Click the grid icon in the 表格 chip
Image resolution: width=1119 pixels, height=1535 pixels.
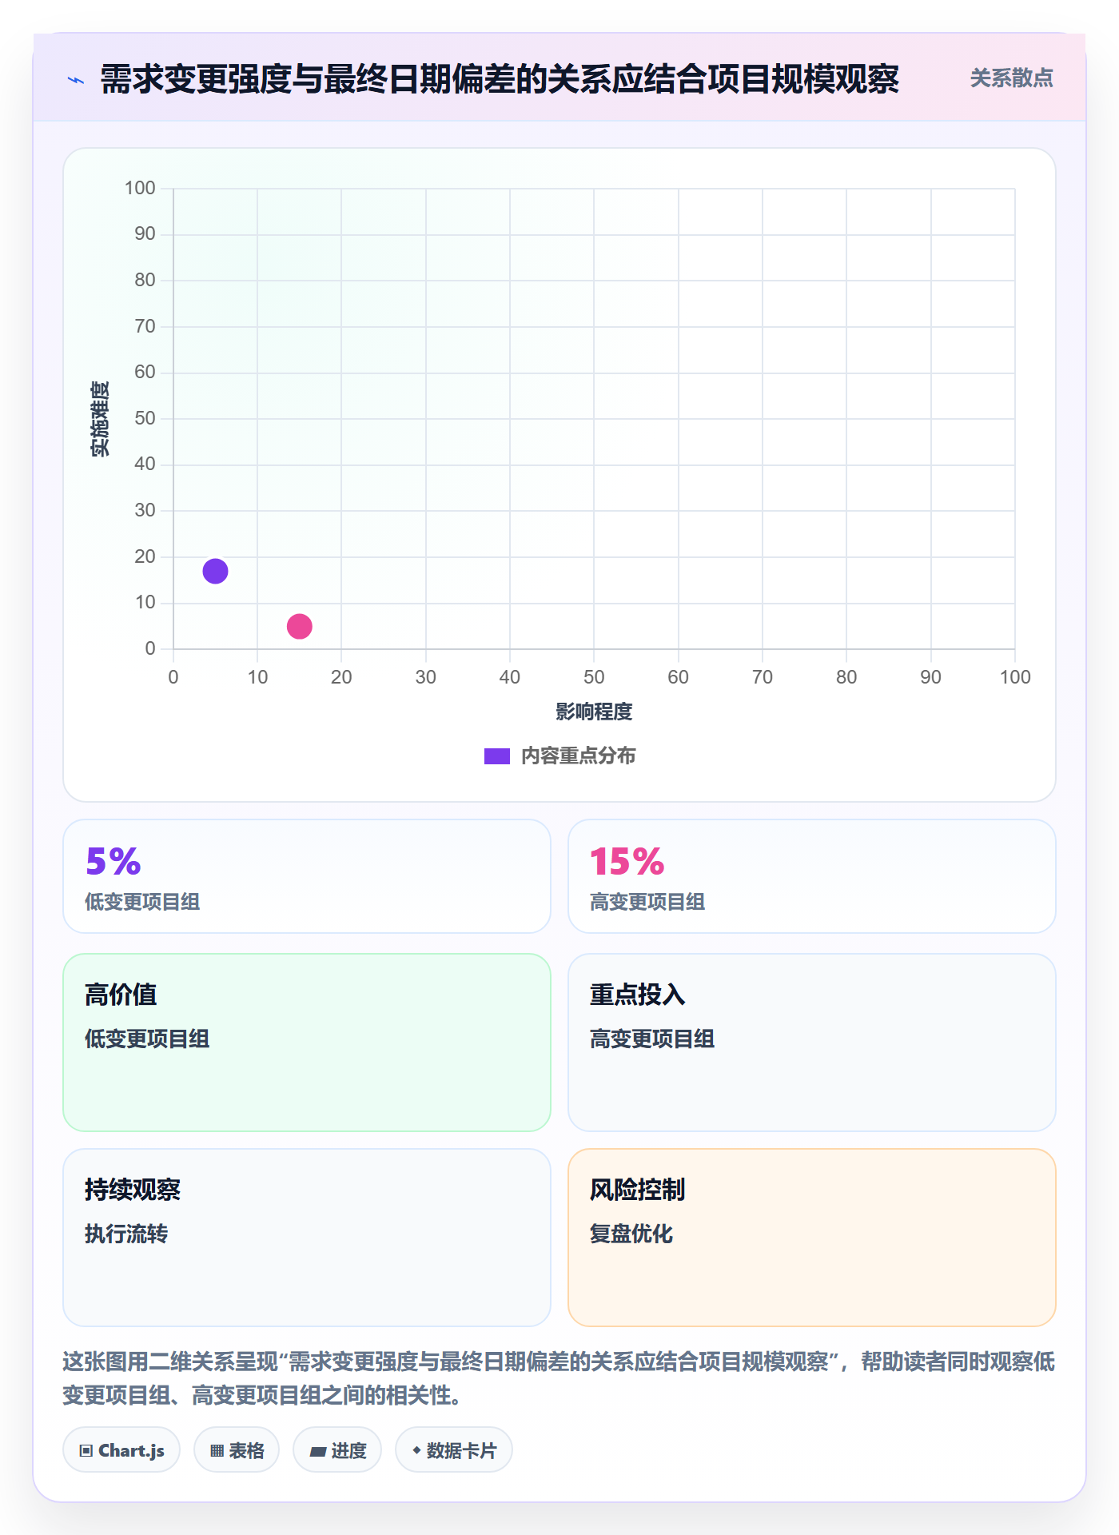click(x=217, y=1451)
